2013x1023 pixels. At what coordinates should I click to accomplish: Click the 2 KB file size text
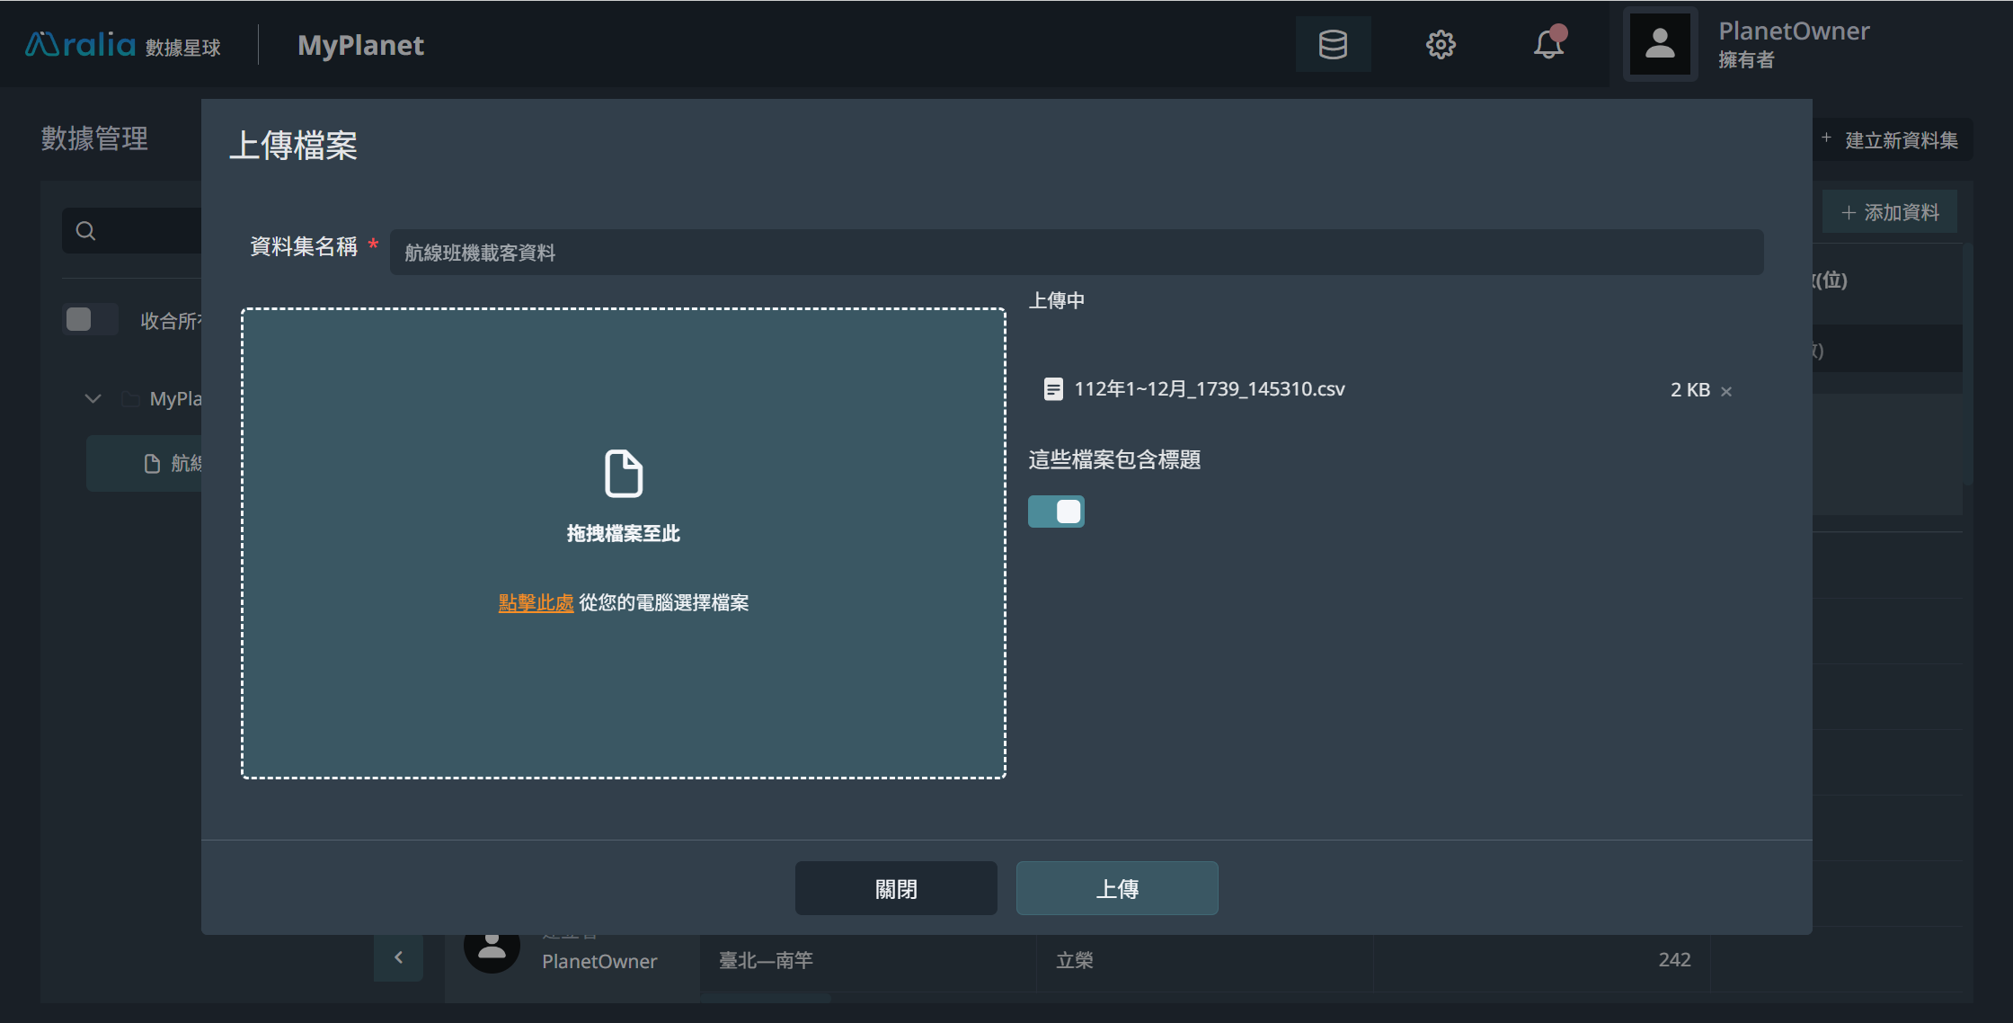coord(1690,389)
